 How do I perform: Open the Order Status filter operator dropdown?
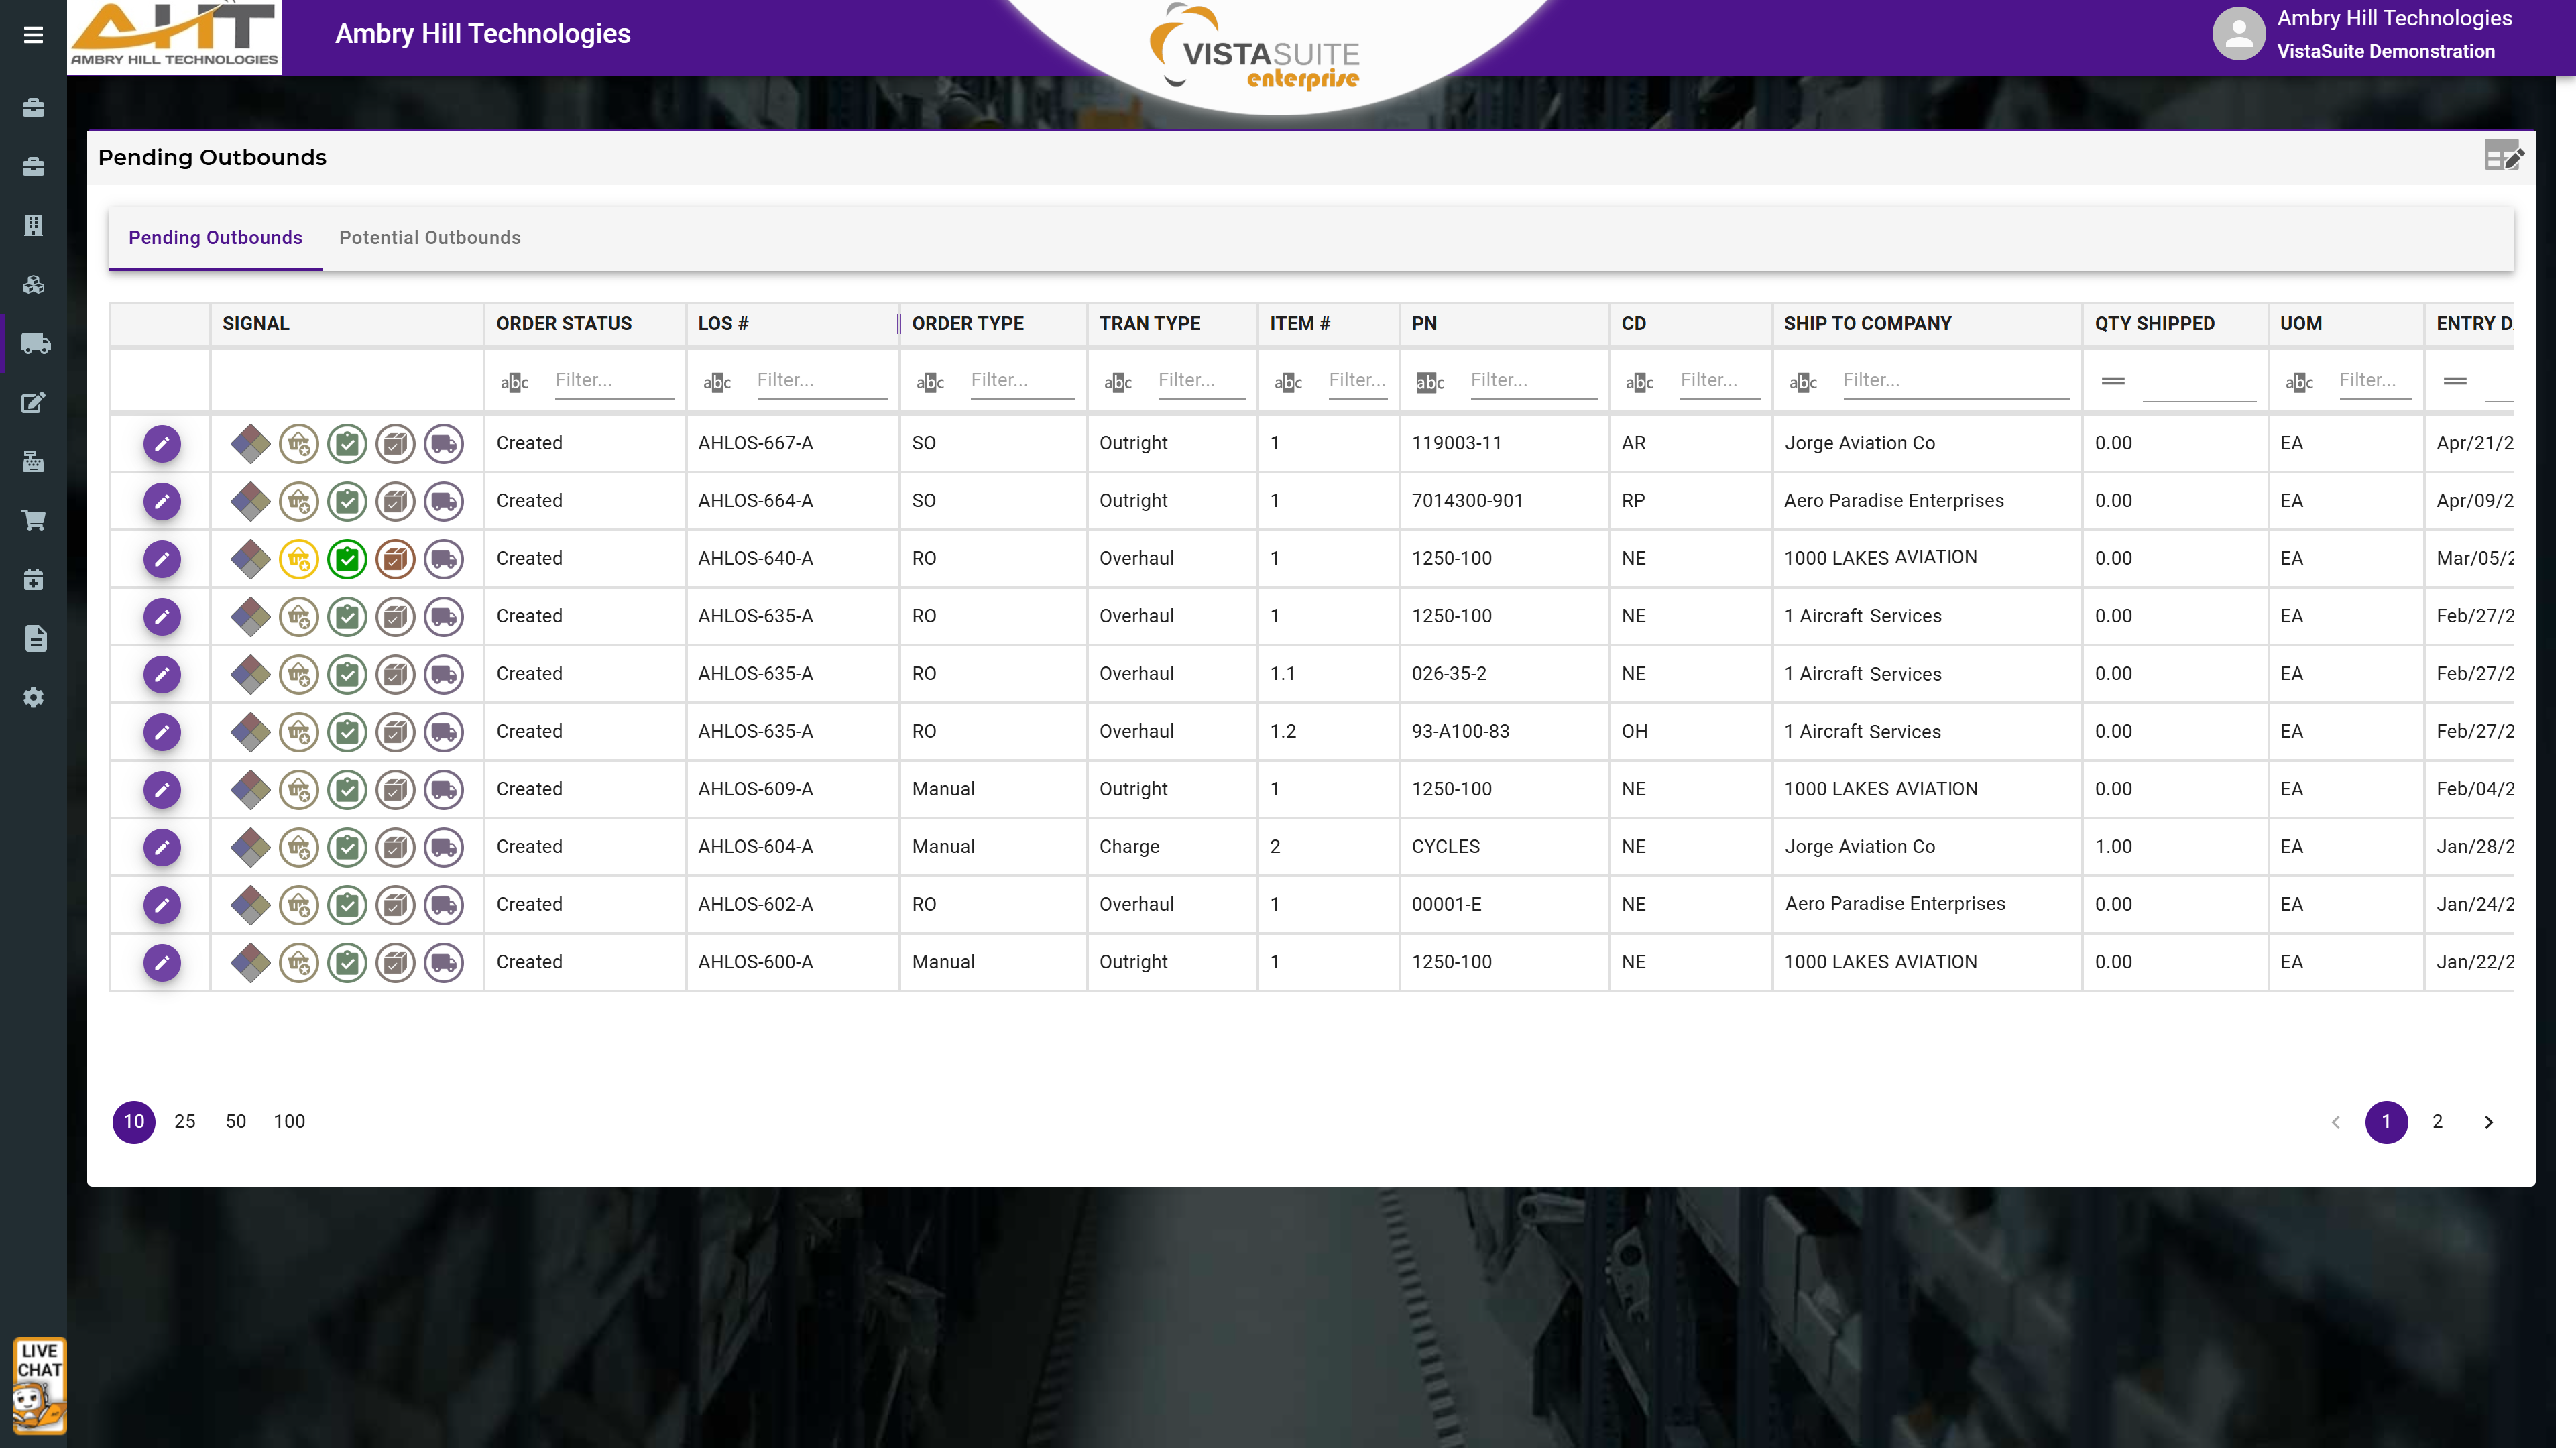click(x=514, y=382)
